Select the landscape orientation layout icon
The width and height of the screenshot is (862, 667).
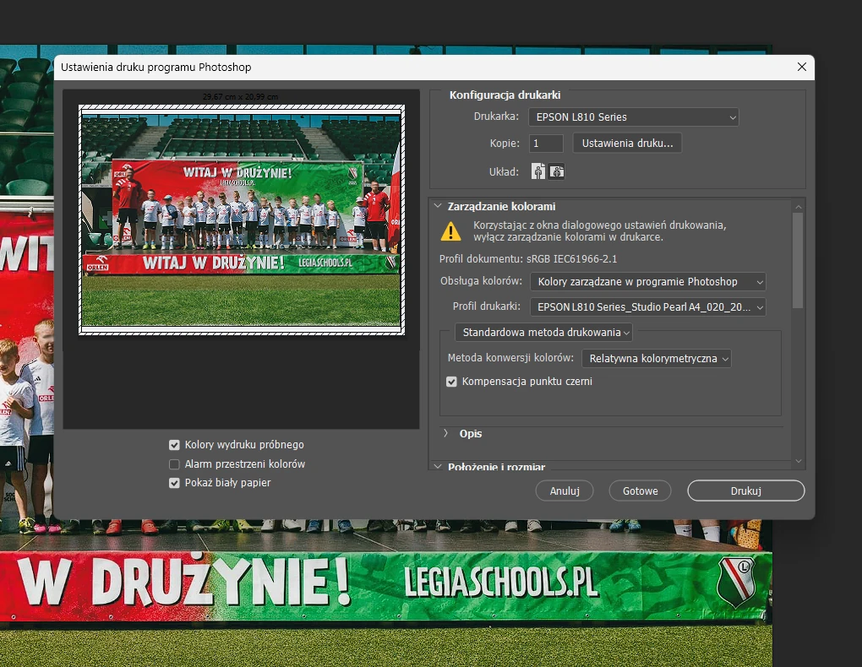556,171
